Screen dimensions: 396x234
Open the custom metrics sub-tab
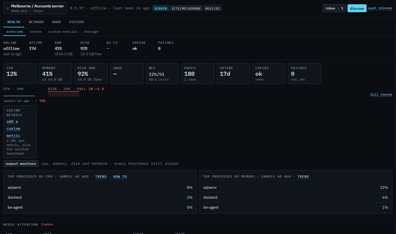pyautogui.click(x=63, y=32)
